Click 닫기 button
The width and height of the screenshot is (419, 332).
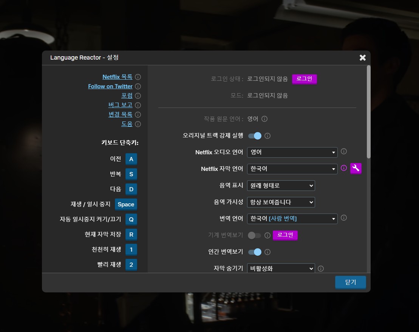[350, 282]
